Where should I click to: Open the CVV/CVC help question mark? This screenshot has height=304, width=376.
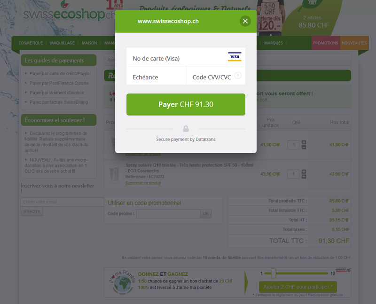click(238, 76)
